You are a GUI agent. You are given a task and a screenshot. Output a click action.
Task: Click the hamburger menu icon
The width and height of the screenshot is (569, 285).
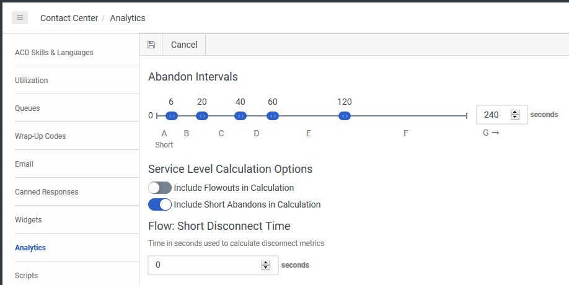[x=20, y=18]
